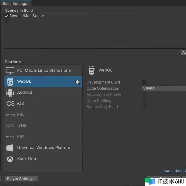Uncheck the Scenes/MainScene checkbox
186x186 pixels.
[7, 16]
